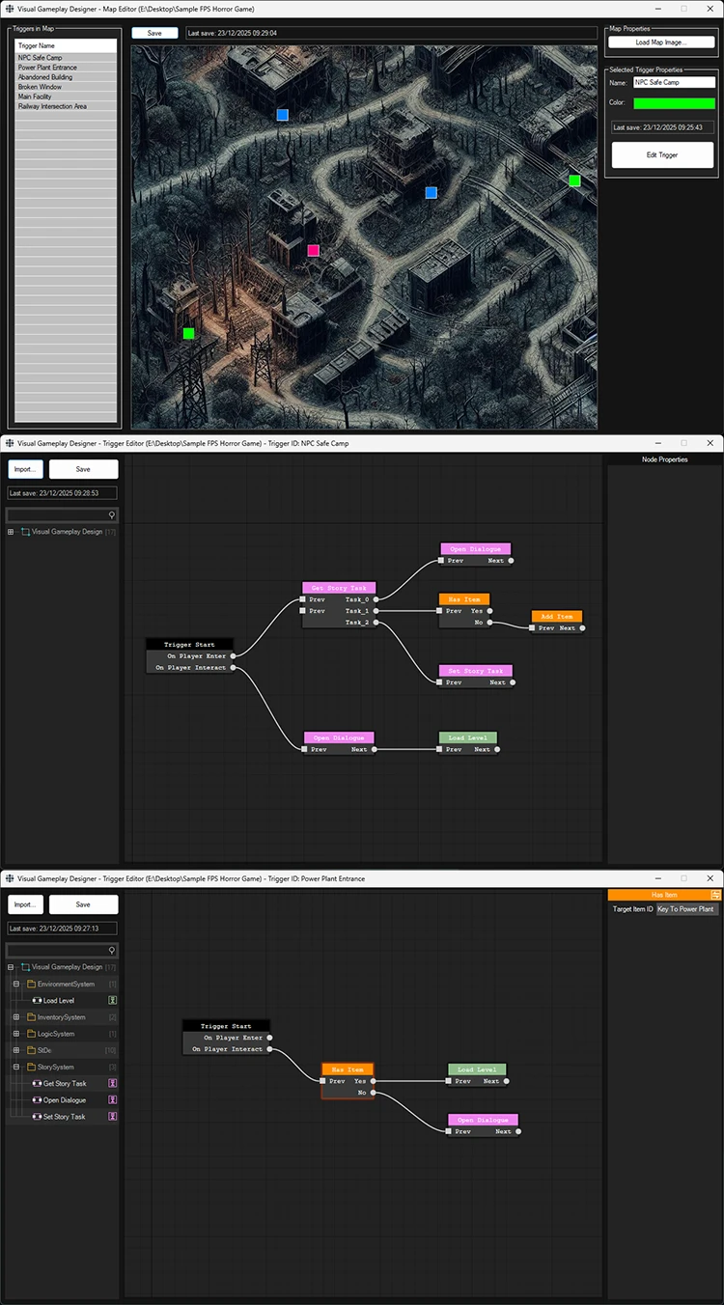Collapse the EnvironmentSystem folder

[x=16, y=984]
